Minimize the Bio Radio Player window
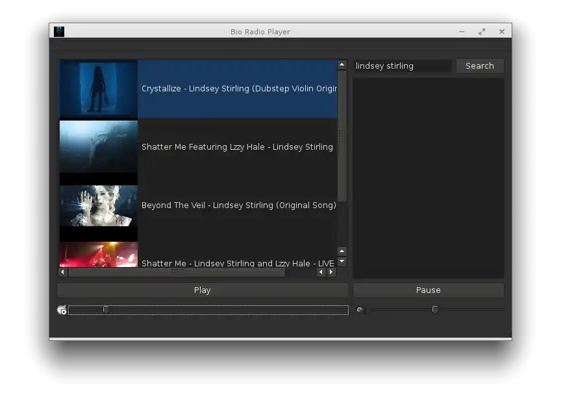Image resolution: width=561 pixels, height=396 pixels. tap(462, 32)
